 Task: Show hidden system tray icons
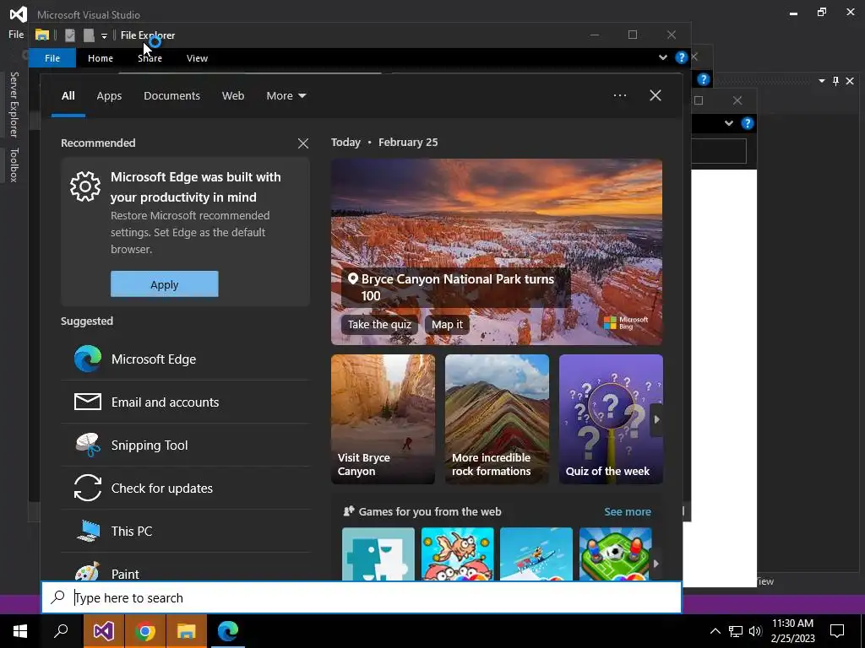715,631
